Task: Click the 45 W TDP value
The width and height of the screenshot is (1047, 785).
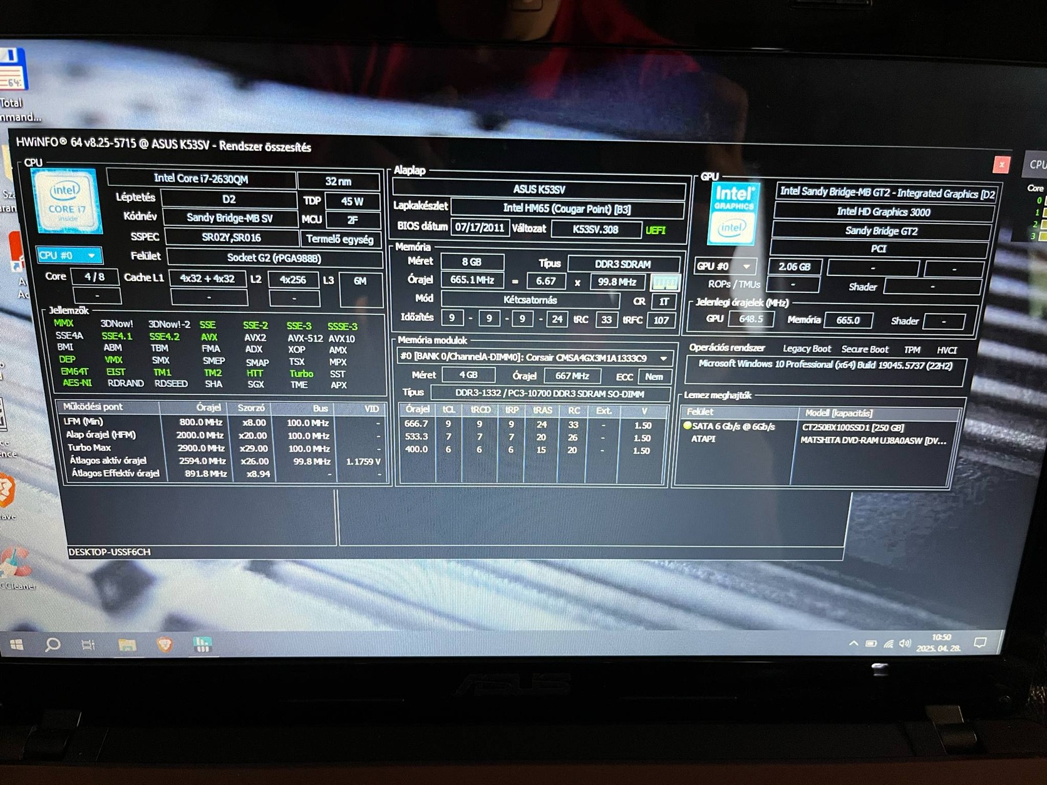Action: (352, 201)
